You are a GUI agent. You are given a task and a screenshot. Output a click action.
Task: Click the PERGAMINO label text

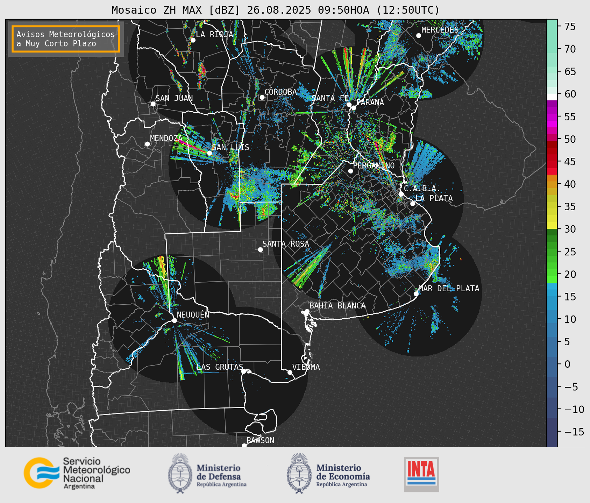374,165
